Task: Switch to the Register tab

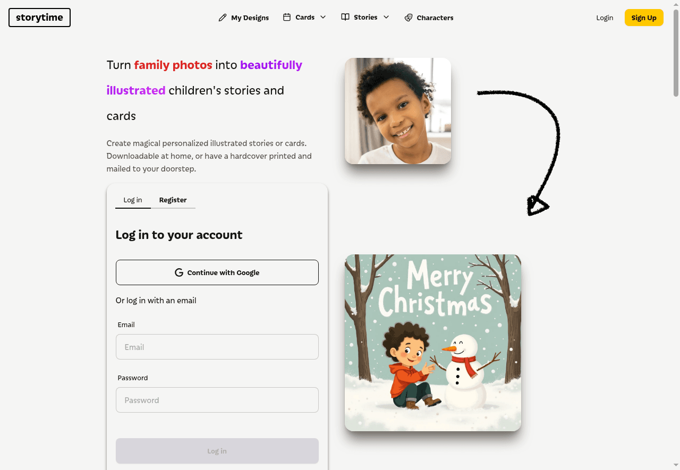Action: pos(173,200)
